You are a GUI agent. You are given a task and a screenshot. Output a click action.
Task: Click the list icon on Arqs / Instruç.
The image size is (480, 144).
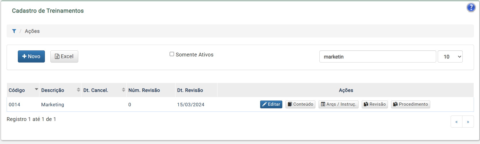click(x=323, y=104)
